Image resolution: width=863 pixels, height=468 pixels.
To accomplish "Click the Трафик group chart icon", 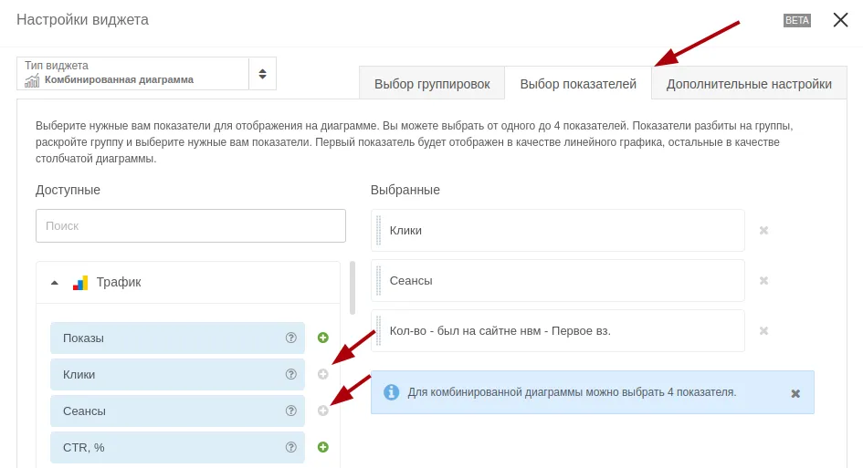I will 80,283.
